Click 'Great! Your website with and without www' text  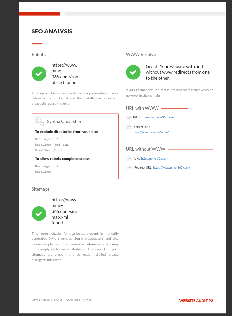point(178,72)
